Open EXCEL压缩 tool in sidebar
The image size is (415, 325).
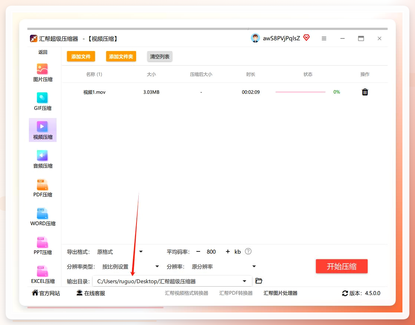pos(43,274)
